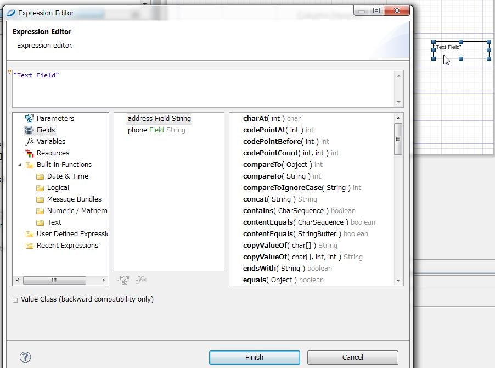
Task: Select the Parameters category icon
Action: click(30, 118)
